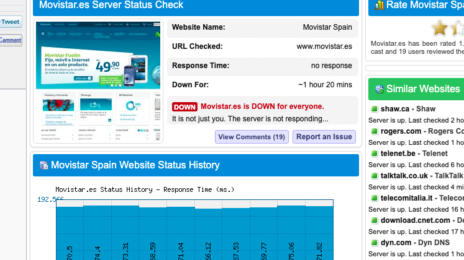Click the 'Website Name:' label
The height and width of the screenshot is (260, 464).
pyautogui.click(x=199, y=27)
